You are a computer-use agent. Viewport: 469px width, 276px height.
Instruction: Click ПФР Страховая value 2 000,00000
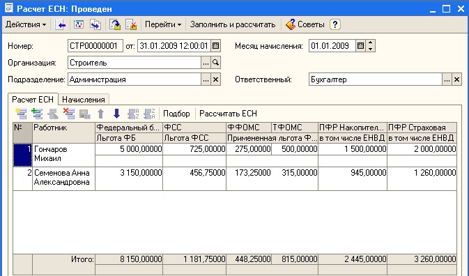point(422,149)
